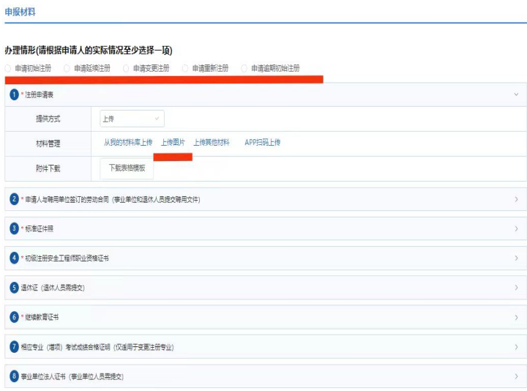Open the 申报材料 tab heading
Viewport: 527px width, 391px height.
tap(20, 12)
